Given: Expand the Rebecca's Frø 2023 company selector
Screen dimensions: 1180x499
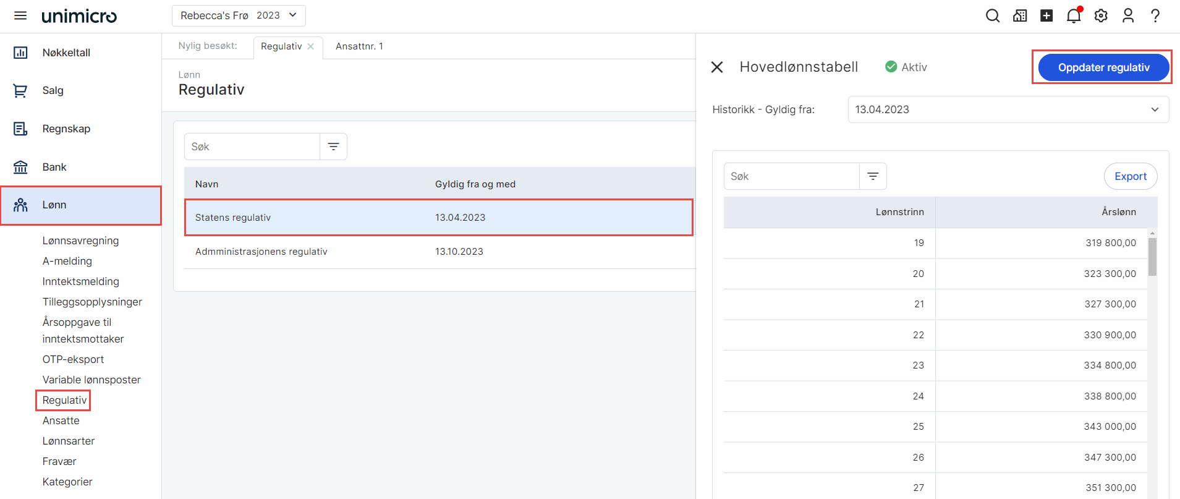Looking at the screenshot, I should pyautogui.click(x=239, y=15).
